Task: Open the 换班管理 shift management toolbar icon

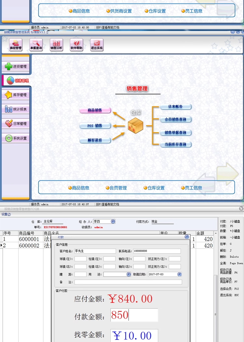Action: pos(16,45)
